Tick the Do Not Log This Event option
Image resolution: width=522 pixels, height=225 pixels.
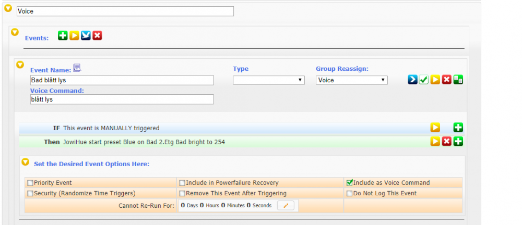pyautogui.click(x=349, y=193)
